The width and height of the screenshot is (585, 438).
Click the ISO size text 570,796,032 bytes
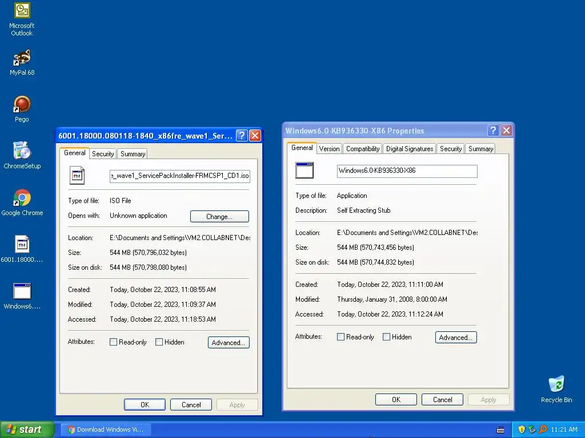point(148,253)
